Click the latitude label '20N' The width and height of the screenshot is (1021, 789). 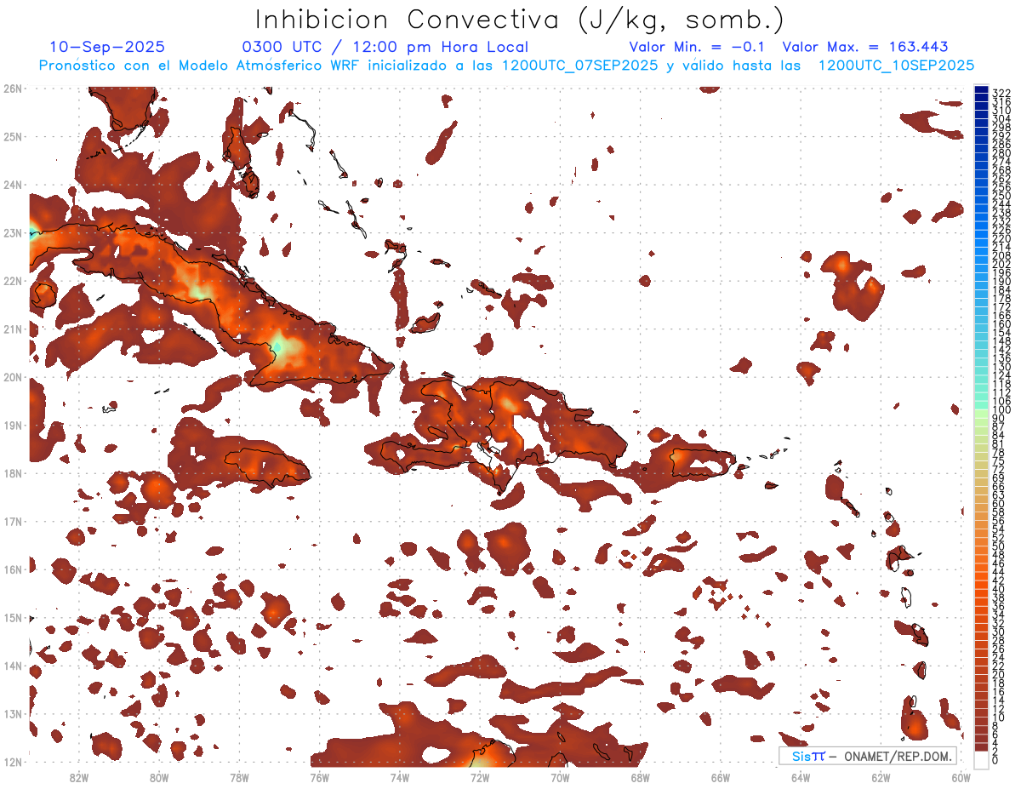[x=13, y=376]
